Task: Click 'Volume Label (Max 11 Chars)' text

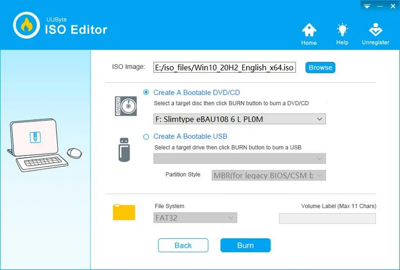Action: coord(338,206)
